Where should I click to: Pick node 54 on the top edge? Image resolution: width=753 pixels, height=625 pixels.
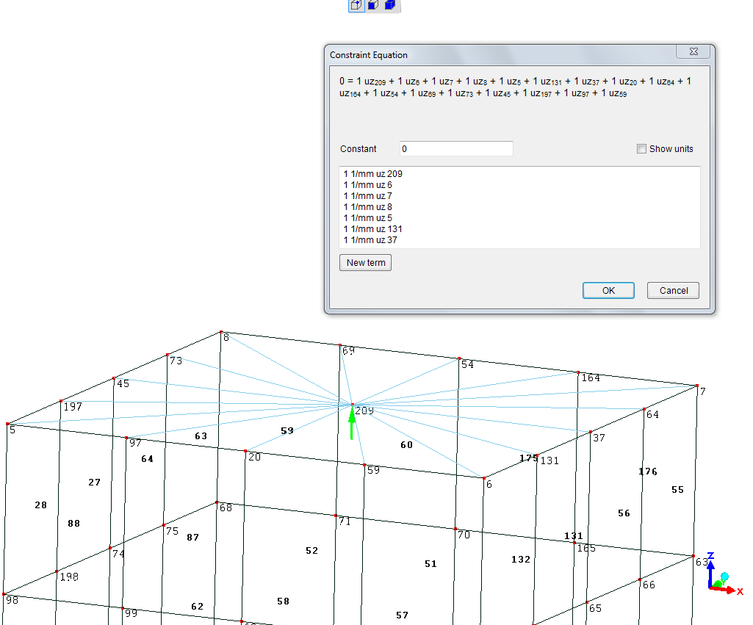point(459,358)
